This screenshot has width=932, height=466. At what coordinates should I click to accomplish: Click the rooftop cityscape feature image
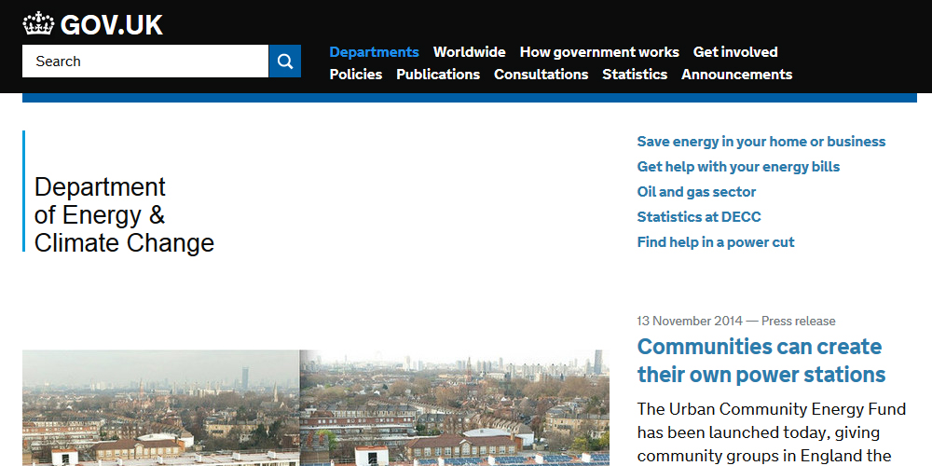tap(316, 408)
